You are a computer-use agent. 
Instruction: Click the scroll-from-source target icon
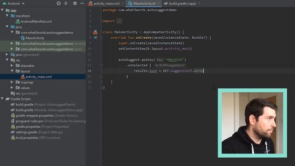[x=59, y=3]
